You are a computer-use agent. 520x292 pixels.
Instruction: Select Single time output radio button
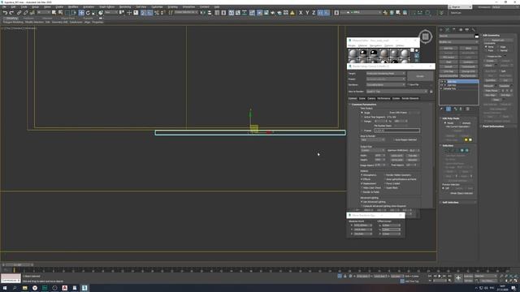click(x=362, y=113)
